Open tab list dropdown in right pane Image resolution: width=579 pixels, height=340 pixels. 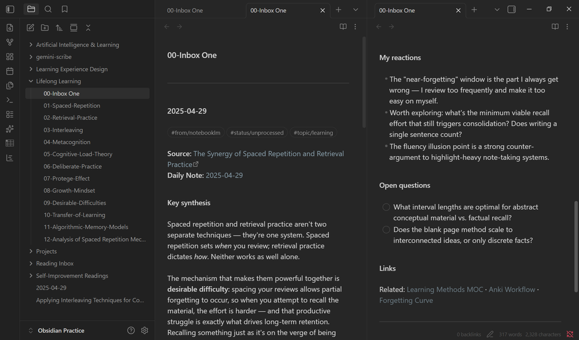497,10
